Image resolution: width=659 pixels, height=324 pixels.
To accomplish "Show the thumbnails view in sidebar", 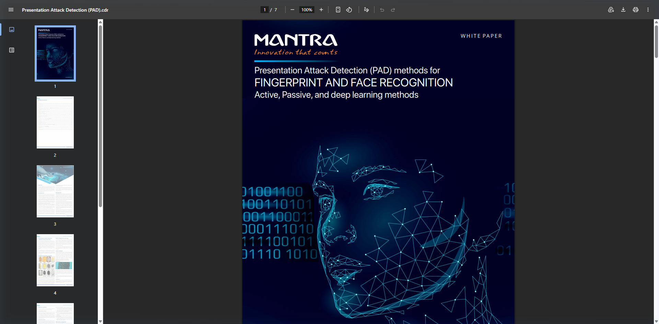I will [12, 29].
